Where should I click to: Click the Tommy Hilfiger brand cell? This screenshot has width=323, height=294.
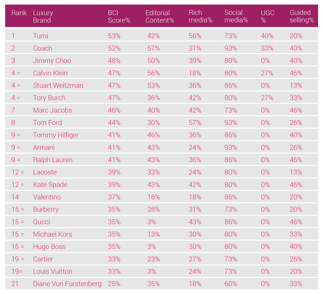tap(56, 135)
